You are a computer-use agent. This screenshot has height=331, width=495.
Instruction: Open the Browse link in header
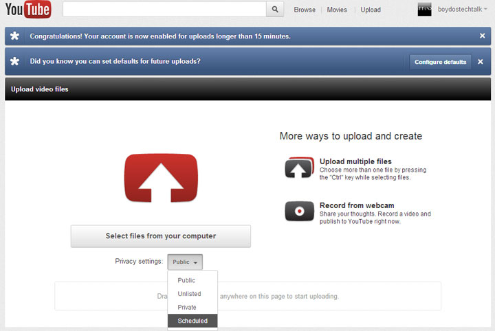305,10
